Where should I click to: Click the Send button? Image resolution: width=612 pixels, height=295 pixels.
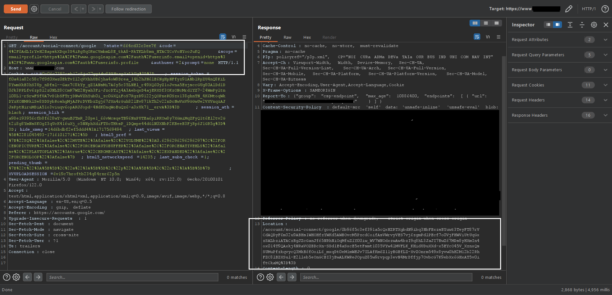click(x=16, y=9)
